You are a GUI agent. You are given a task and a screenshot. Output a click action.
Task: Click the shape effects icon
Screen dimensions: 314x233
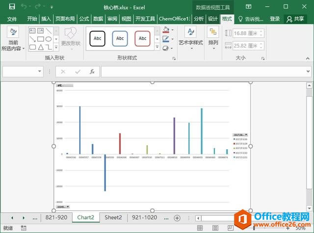tap(165, 48)
